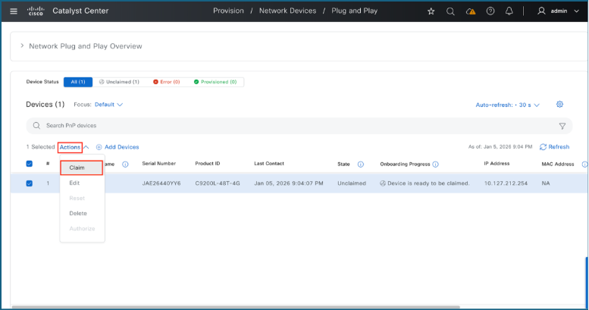Image resolution: width=589 pixels, height=310 pixels.
Task: Add this page to favorites with star icon
Action: coord(431,11)
